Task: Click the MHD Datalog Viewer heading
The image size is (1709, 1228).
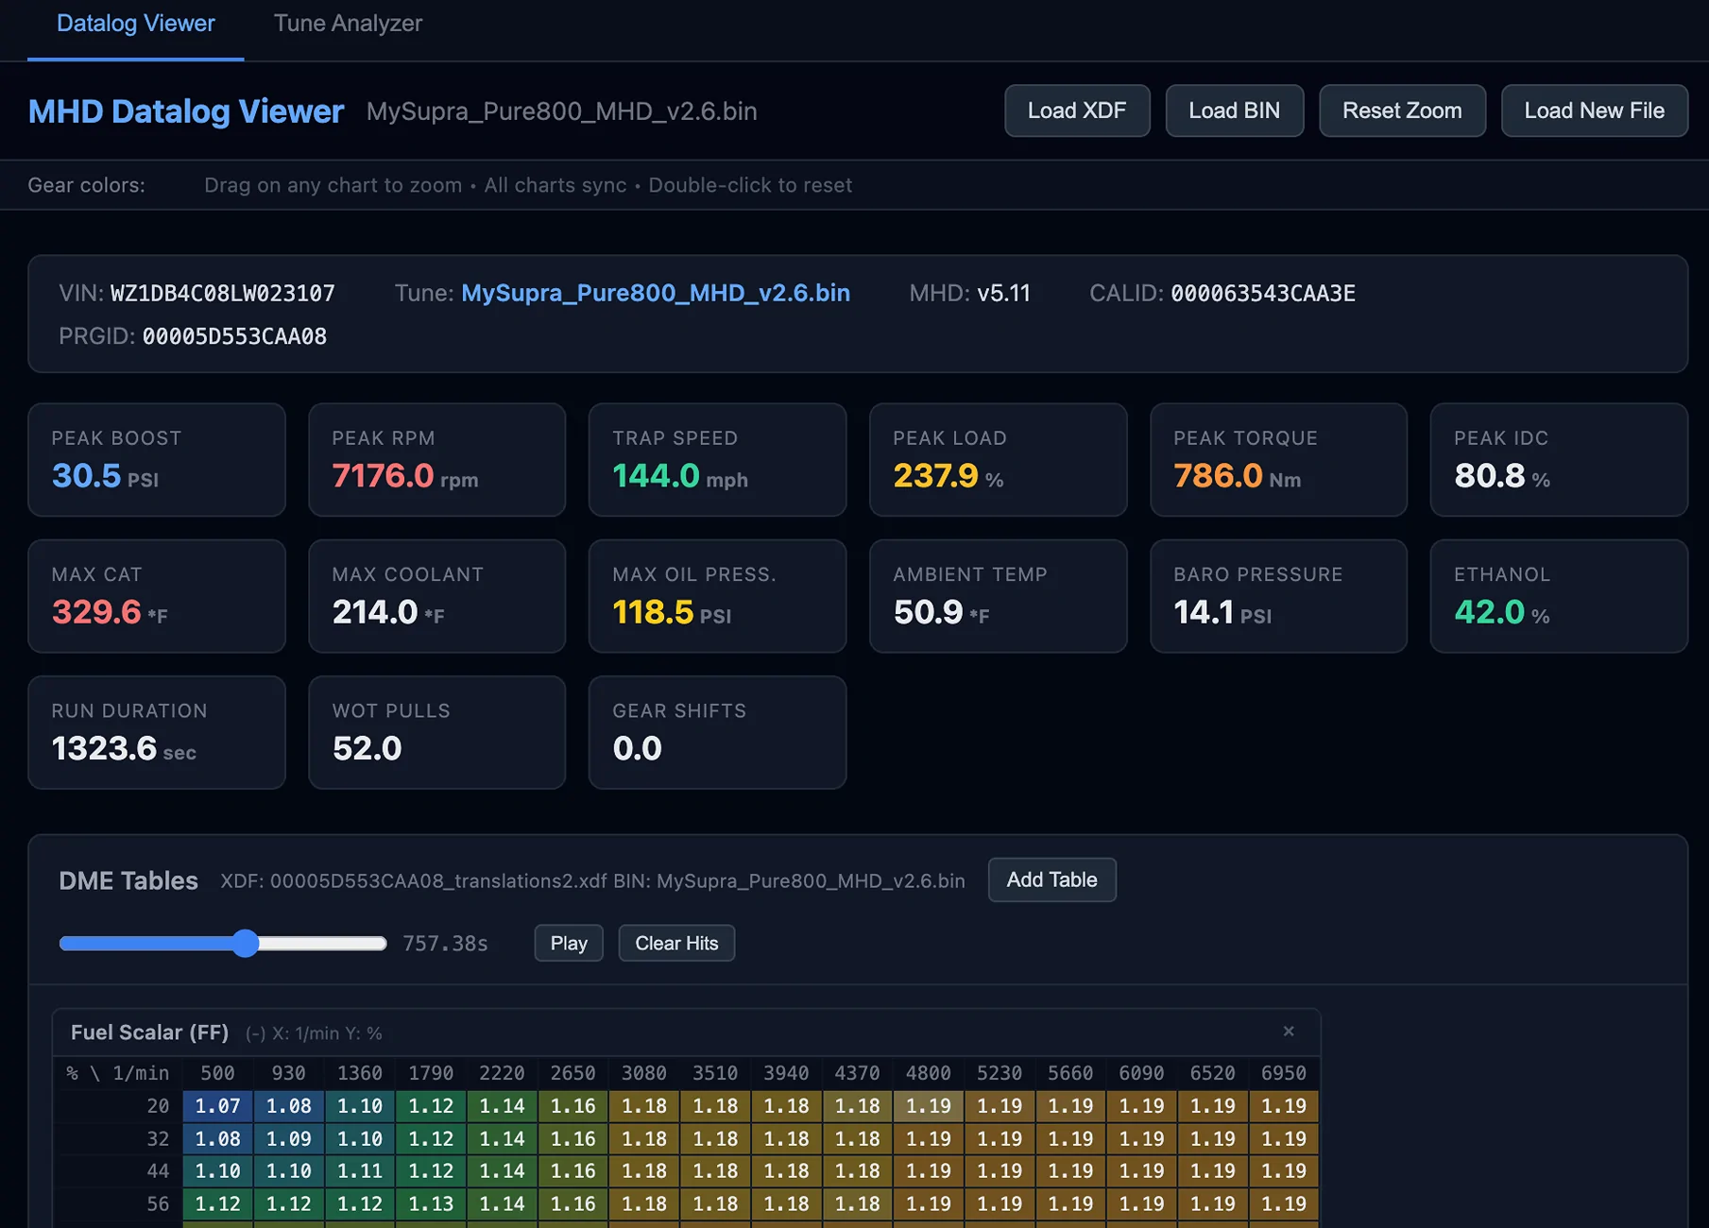Action: click(186, 111)
